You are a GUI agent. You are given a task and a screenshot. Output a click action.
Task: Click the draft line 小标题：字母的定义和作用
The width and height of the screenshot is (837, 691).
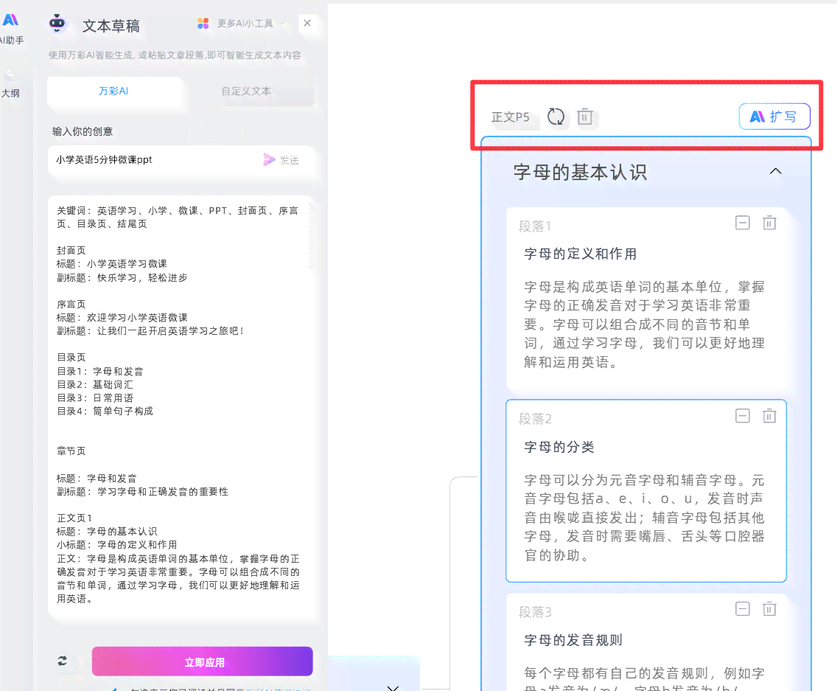point(117,544)
